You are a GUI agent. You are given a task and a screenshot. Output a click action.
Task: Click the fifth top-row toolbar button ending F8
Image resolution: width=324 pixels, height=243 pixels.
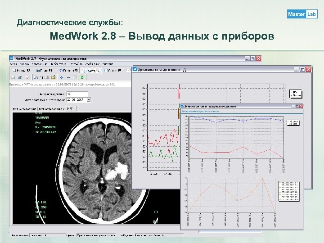(113, 71)
